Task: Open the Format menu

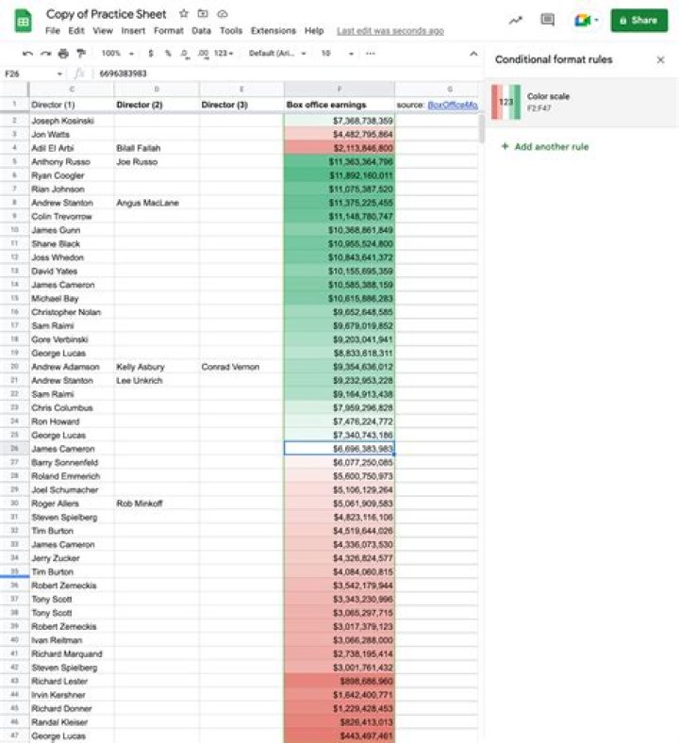Action: click(x=168, y=31)
